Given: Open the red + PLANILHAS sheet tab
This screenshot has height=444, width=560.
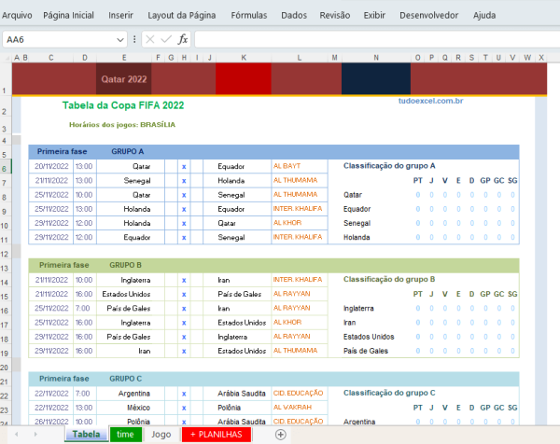Looking at the screenshot, I should tap(217, 435).
